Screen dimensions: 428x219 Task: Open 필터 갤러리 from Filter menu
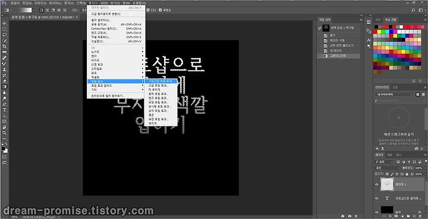117,20
